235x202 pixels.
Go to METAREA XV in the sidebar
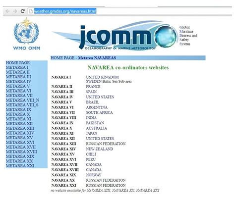tap(19, 138)
